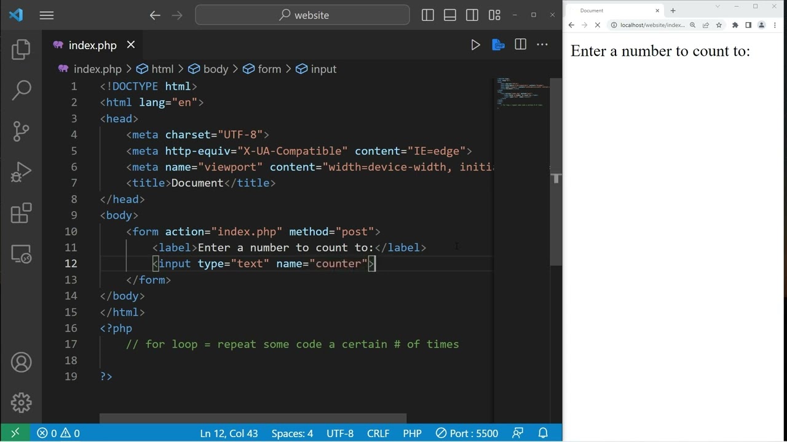Screen dimensions: 787x442
Task: Go back with the navigation arrow
Action: pyautogui.click(x=155, y=15)
